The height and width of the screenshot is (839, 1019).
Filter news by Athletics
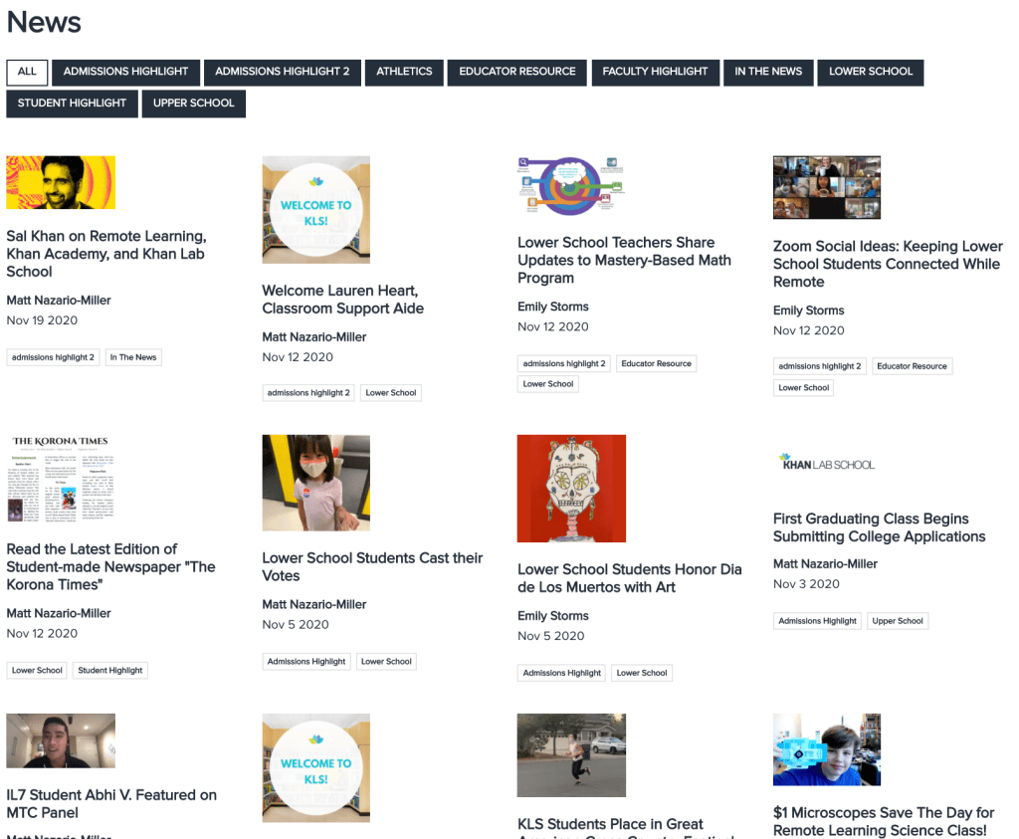[x=404, y=72]
